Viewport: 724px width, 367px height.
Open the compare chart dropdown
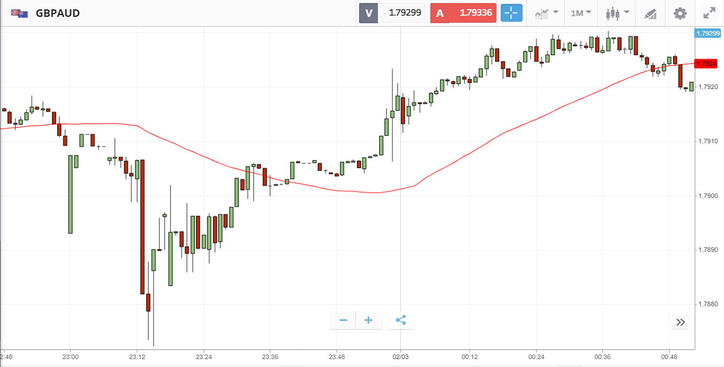click(x=546, y=13)
